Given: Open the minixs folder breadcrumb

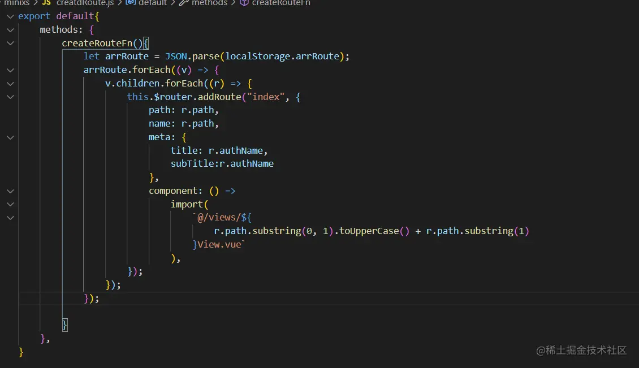Looking at the screenshot, I should [16, 3].
